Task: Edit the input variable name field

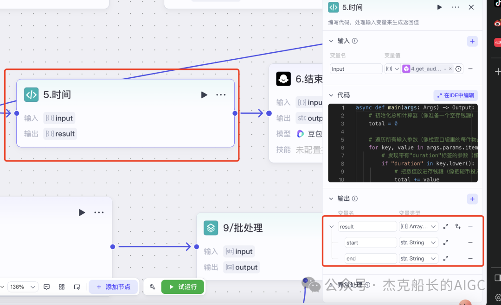Action: (356, 69)
